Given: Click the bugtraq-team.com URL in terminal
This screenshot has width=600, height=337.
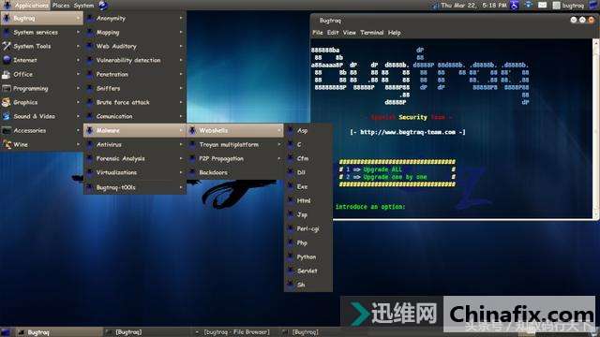Looking at the screenshot, I should pyautogui.click(x=408, y=132).
